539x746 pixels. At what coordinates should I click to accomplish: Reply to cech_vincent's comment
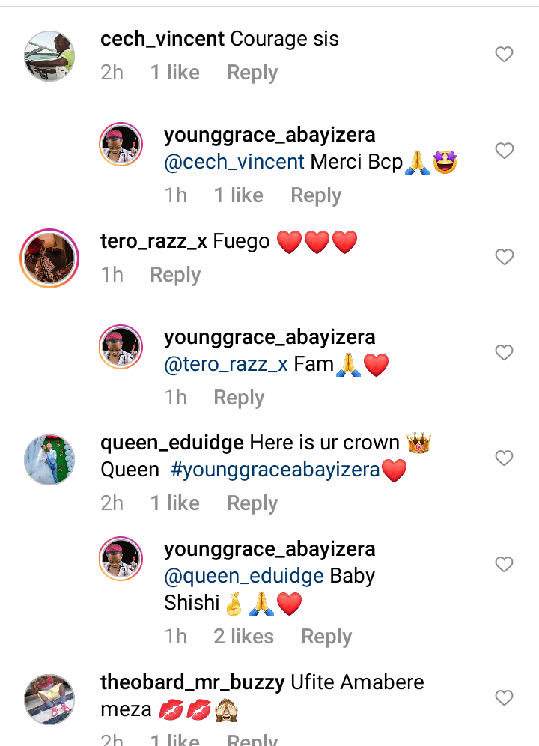(x=252, y=73)
